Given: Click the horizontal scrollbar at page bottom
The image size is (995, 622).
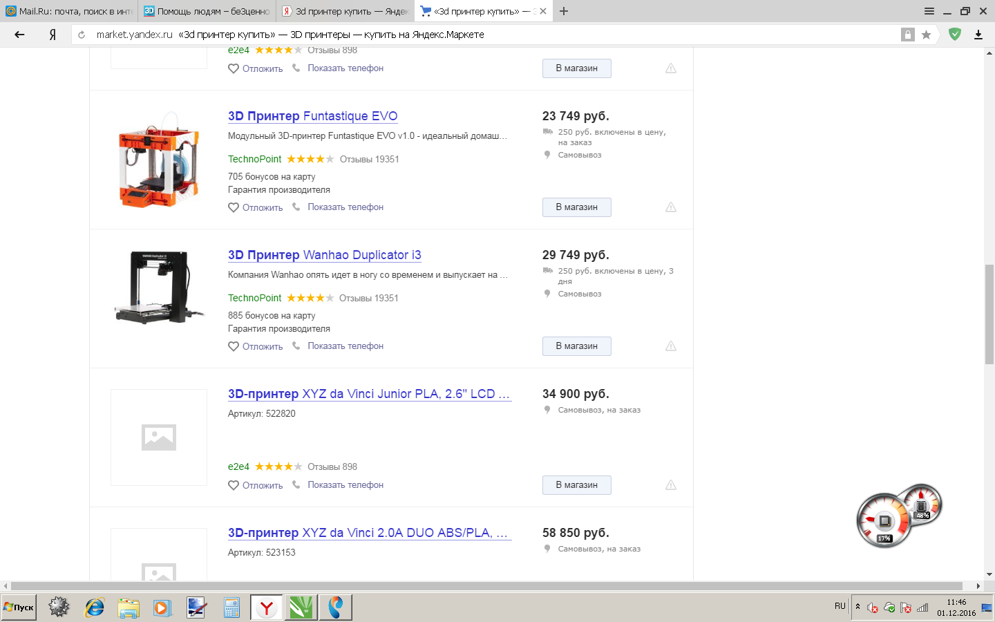Looking at the screenshot, I should tap(486, 586).
